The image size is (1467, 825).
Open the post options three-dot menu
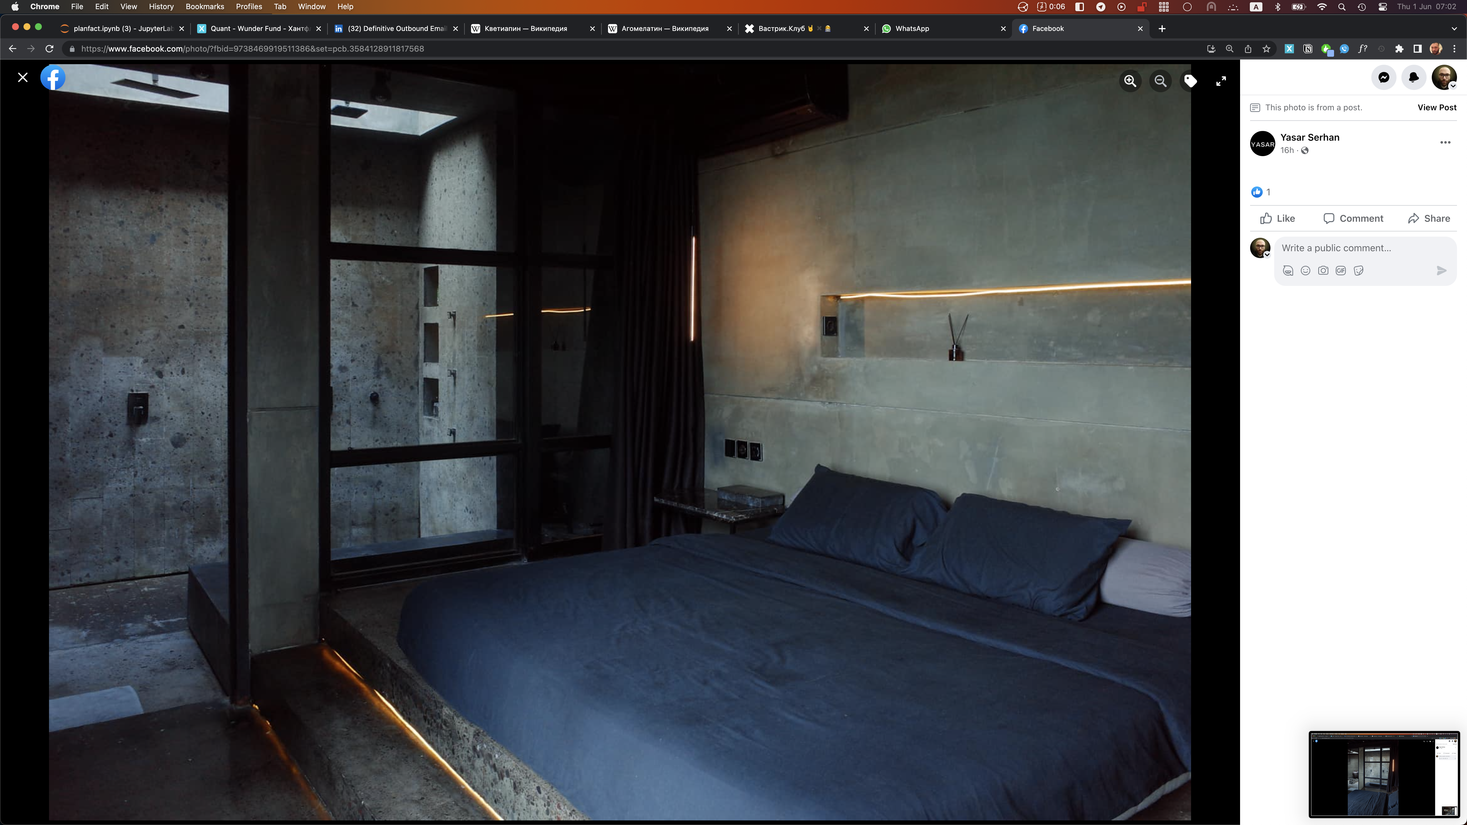tap(1445, 142)
